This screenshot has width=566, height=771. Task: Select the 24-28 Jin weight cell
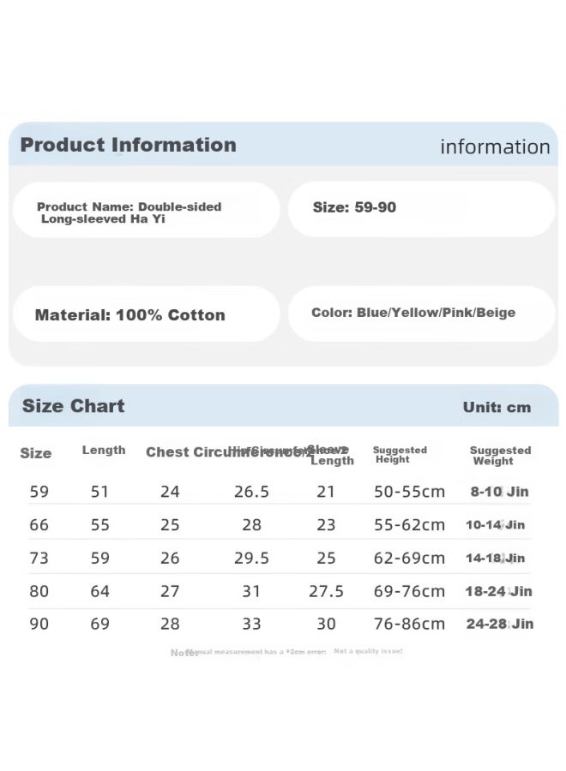500,624
